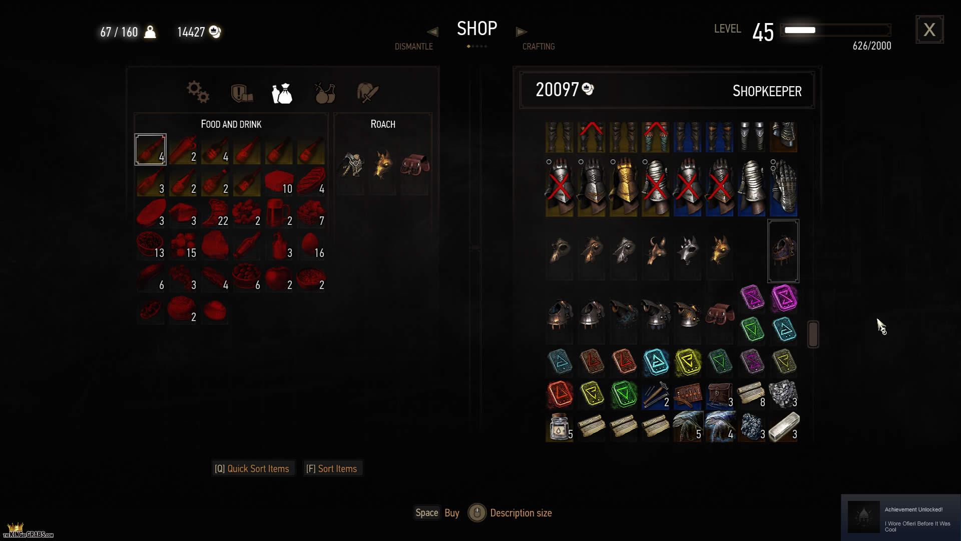Open the weapons and armor tab icon
Image resolution: width=961 pixels, height=541 pixels.
coord(368,93)
